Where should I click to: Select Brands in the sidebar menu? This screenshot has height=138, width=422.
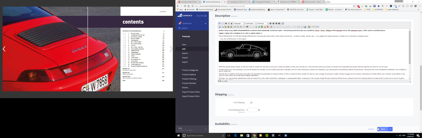[x=186, y=88]
